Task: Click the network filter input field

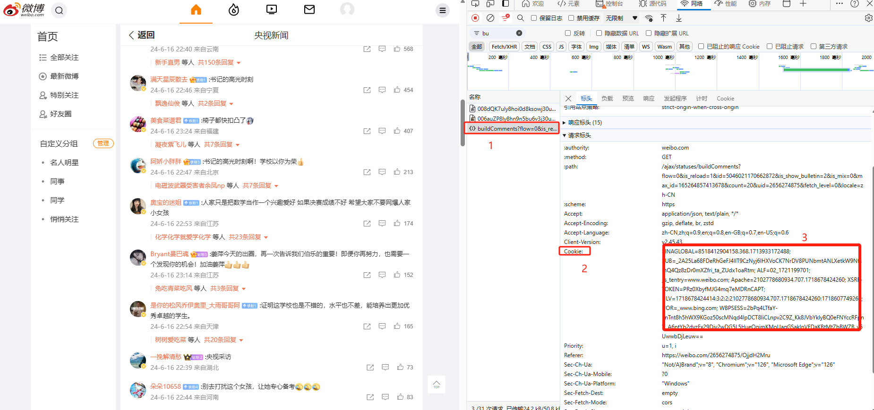Action: point(497,33)
